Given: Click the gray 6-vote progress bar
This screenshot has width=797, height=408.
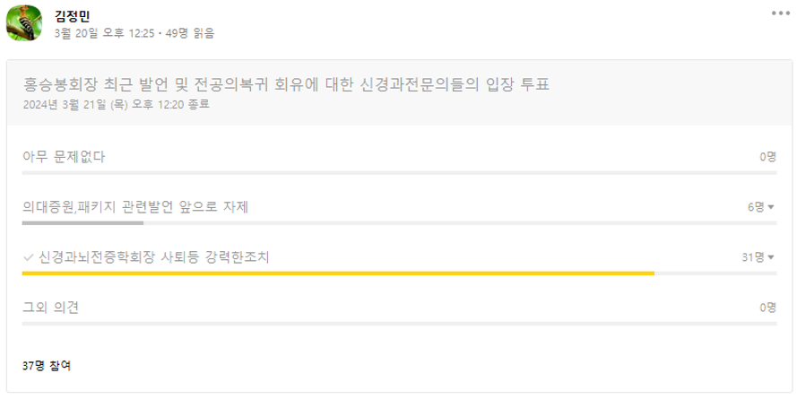Looking at the screenshot, I should (x=82, y=223).
